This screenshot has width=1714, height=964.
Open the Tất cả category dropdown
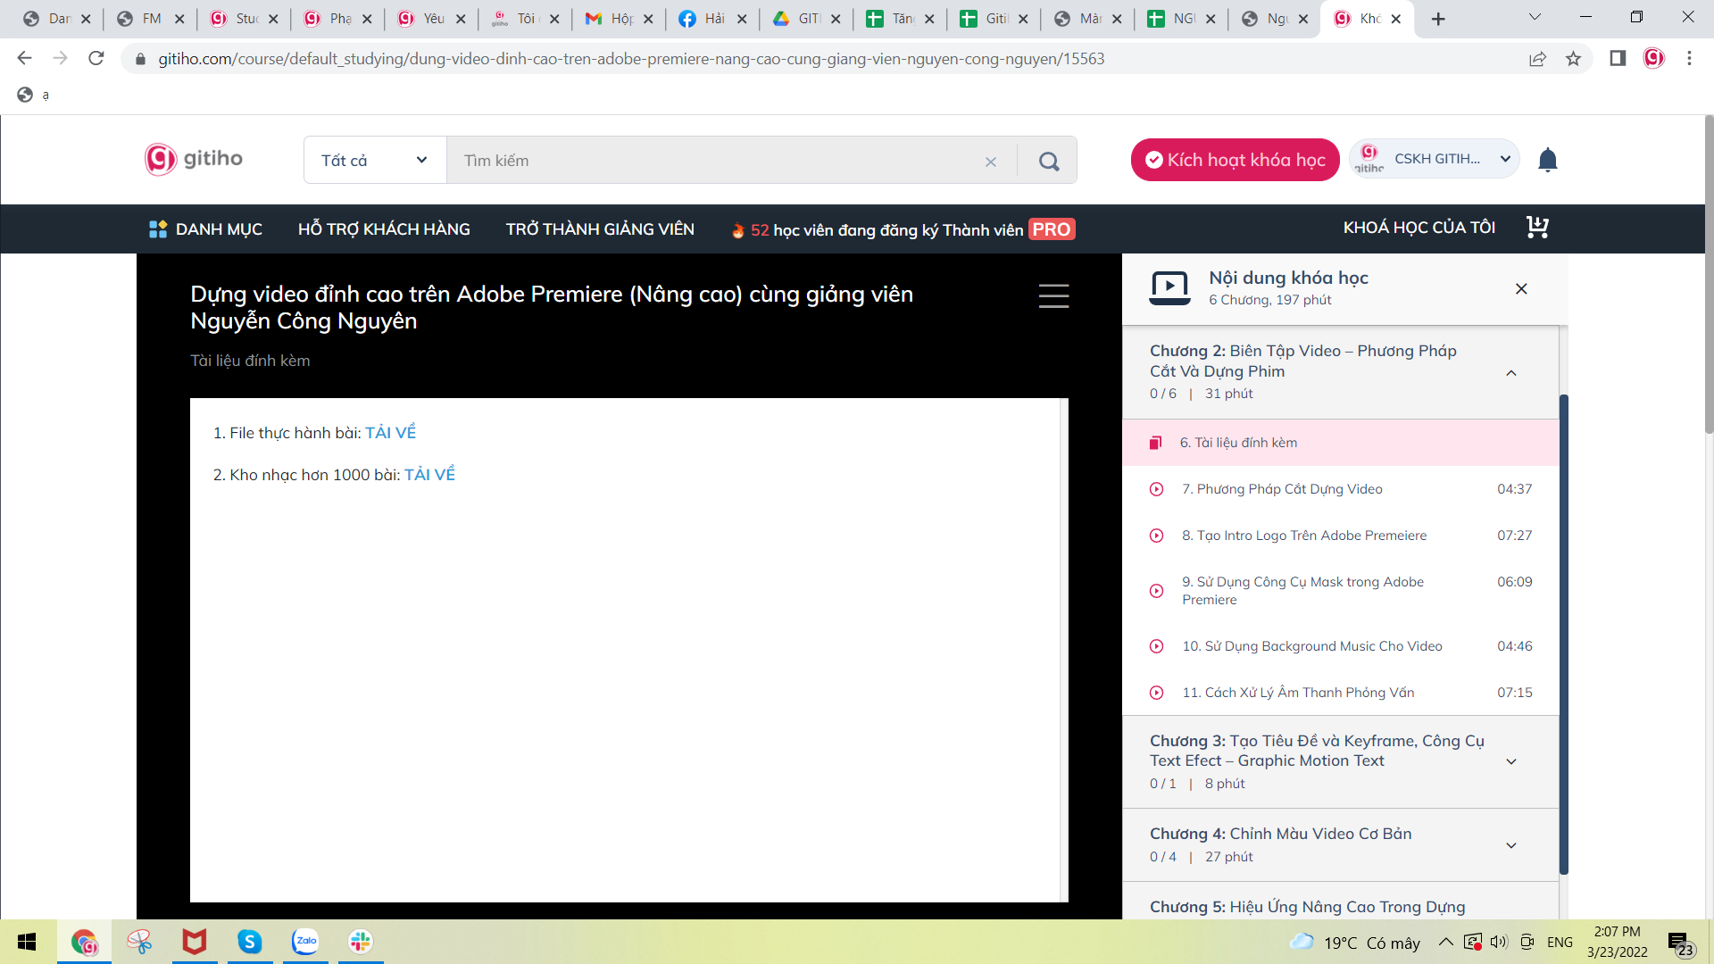tap(375, 160)
